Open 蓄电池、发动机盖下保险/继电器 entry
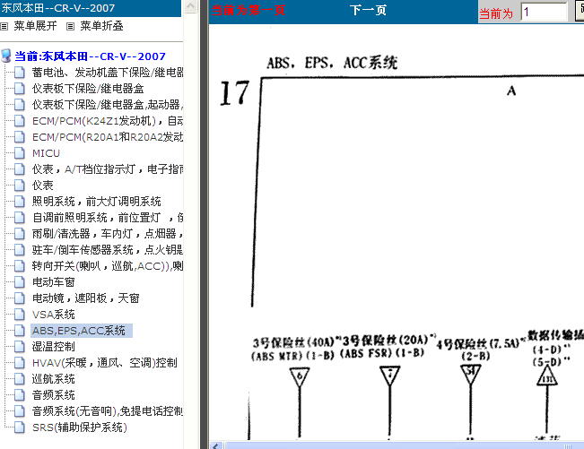Image resolution: width=584 pixels, height=449 pixels. pos(108,73)
